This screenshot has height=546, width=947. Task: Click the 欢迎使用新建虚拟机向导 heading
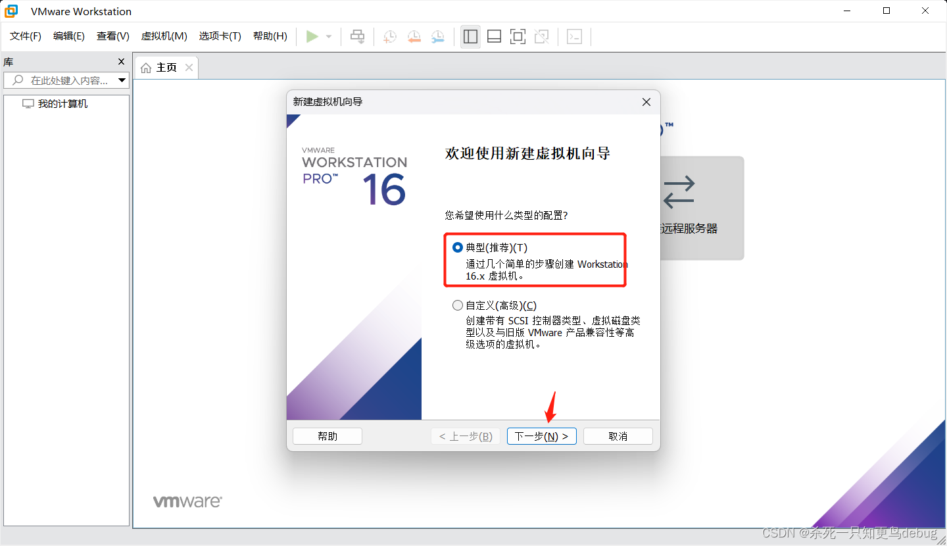pyautogui.click(x=527, y=153)
